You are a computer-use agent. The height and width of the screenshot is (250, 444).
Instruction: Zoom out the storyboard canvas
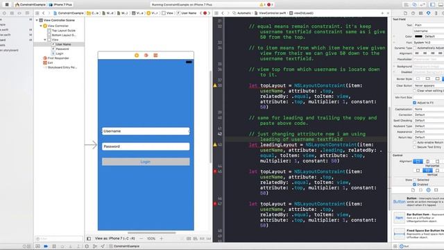pyautogui.click(x=142, y=239)
